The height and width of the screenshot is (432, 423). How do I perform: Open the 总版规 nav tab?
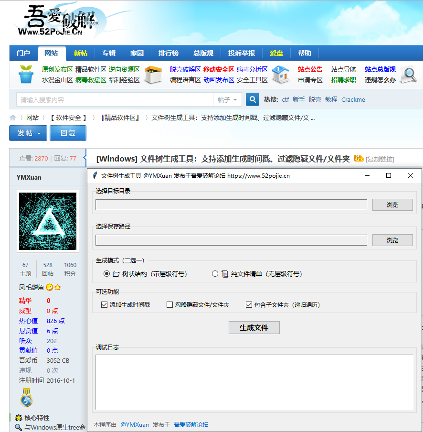click(x=203, y=53)
